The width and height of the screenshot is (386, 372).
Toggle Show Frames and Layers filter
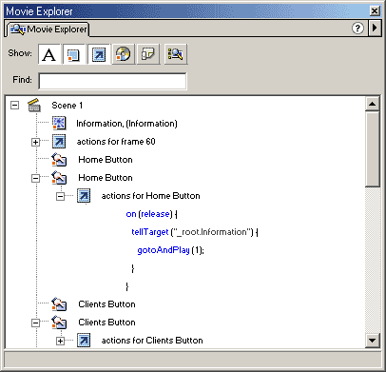pyautogui.click(x=148, y=54)
